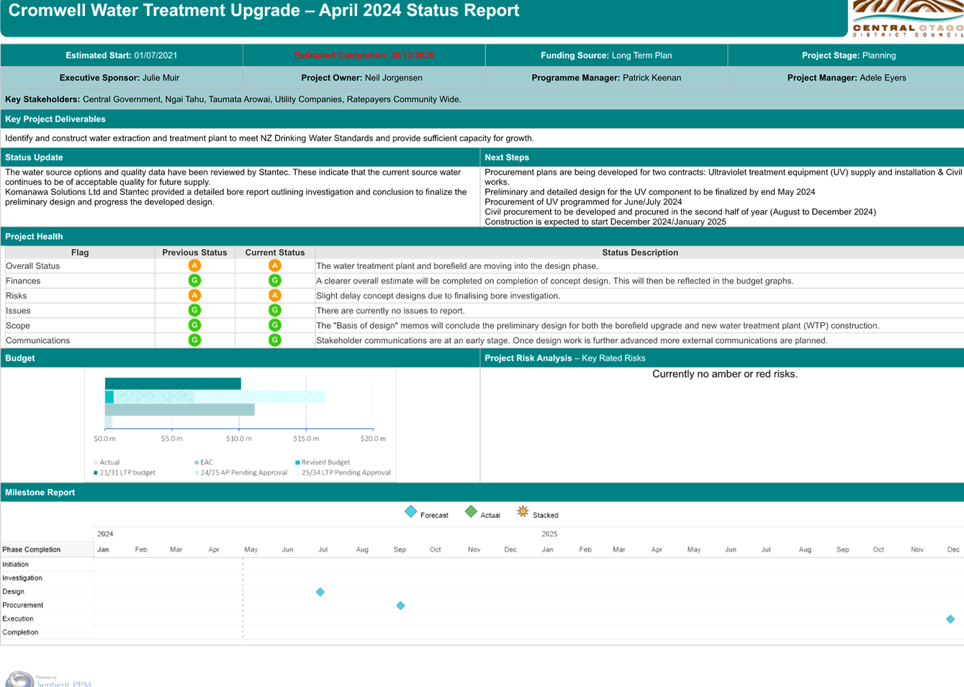Image resolution: width=964 pixels, height=687 pixels.
Task: Select the Design phase forecast milestone diamond
Action: (x=320, y=592)
